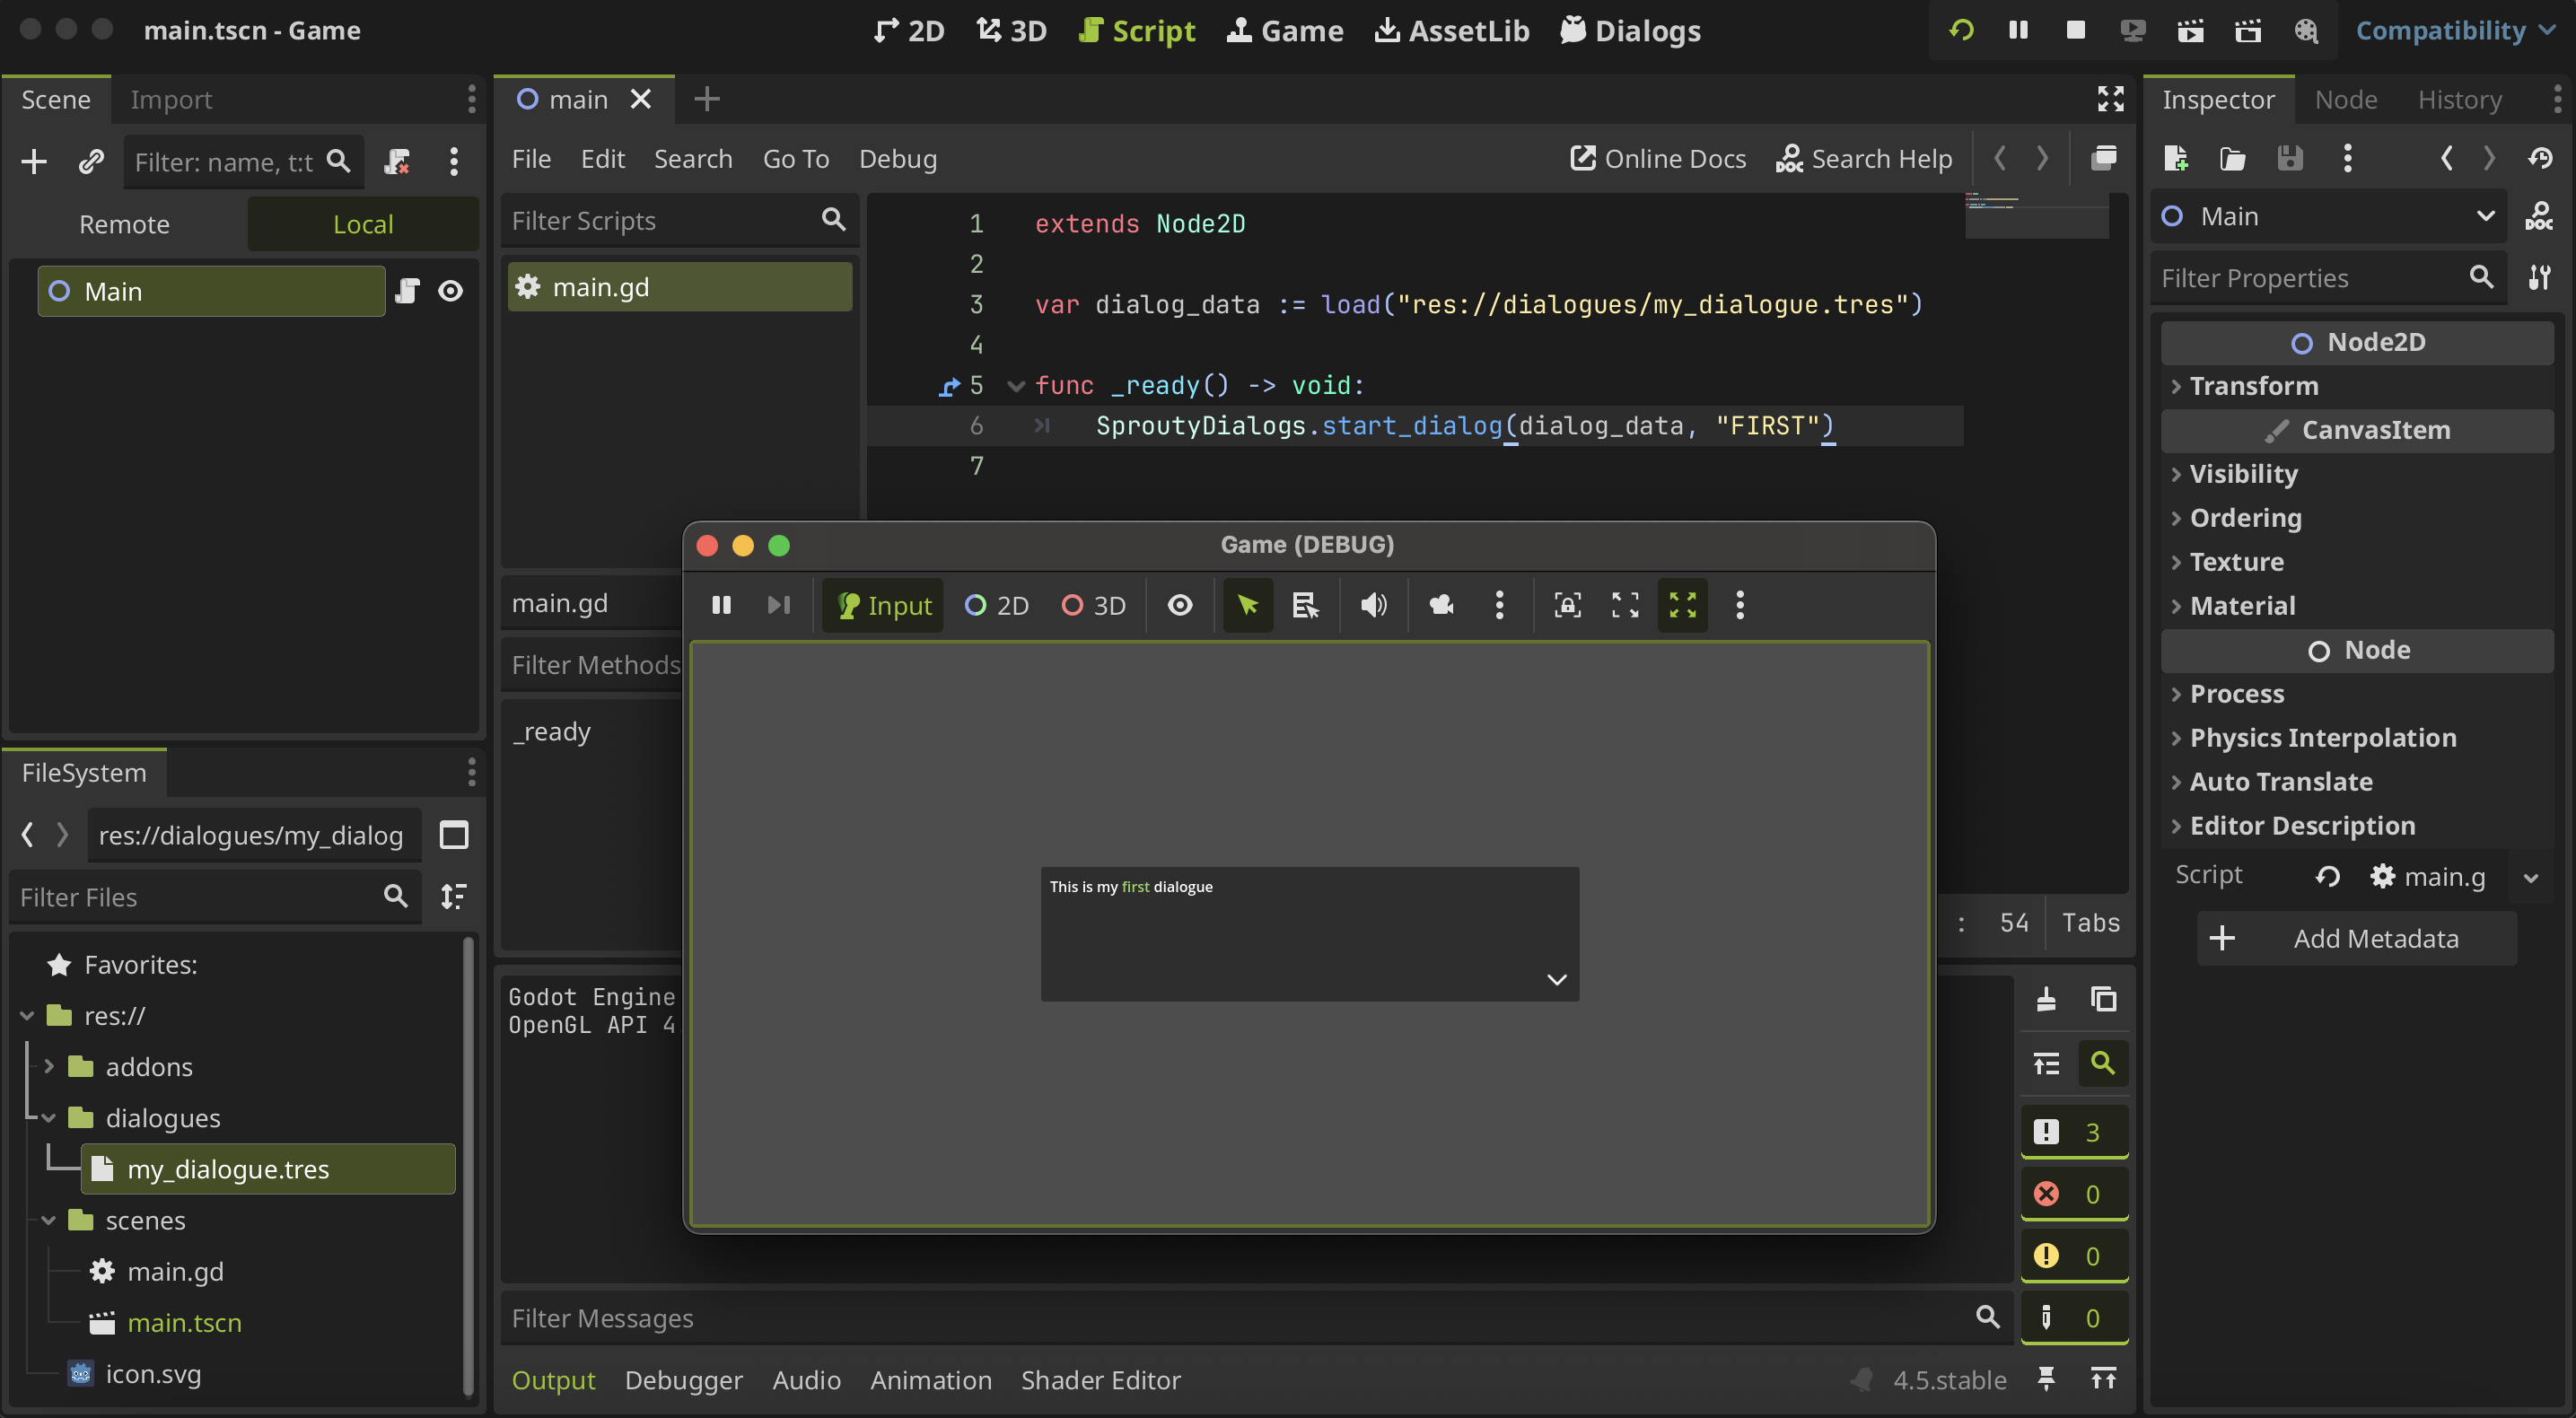Toggle Input mode in the Game window

point(884,605)
